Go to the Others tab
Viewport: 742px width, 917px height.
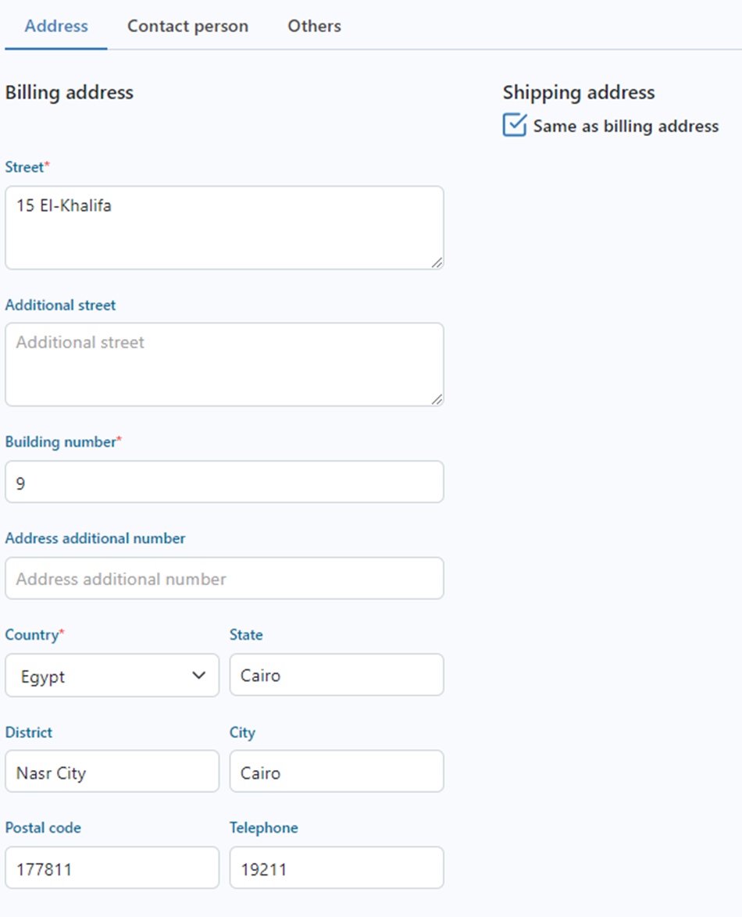314,26
